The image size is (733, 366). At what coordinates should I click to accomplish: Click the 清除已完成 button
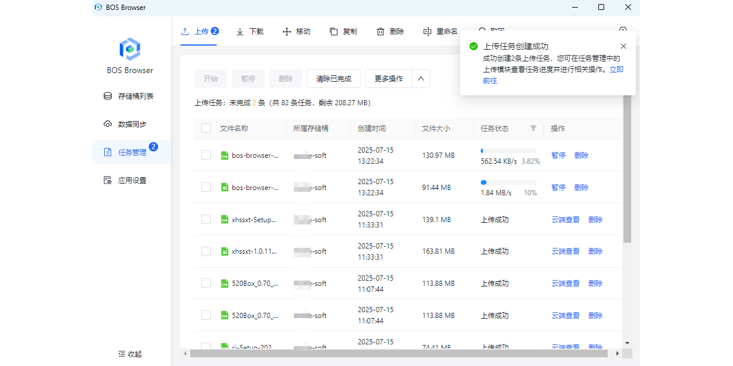[334, 78]
